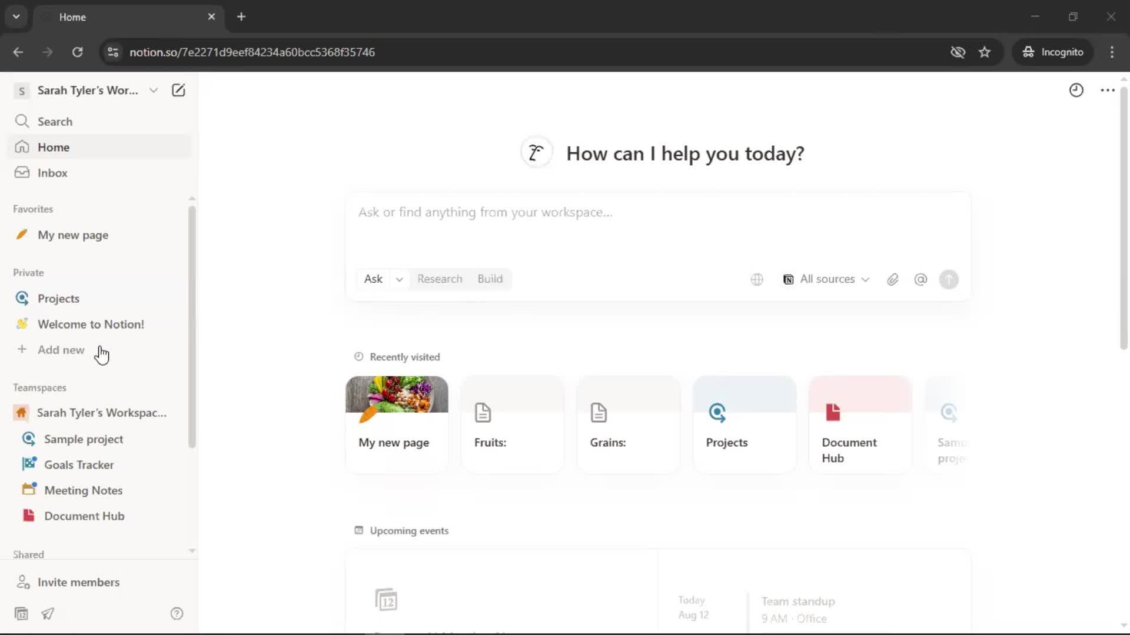Select the Ask mode
Screen dimensions: 1130x635
pyautogui.click(x=373, y=279)
